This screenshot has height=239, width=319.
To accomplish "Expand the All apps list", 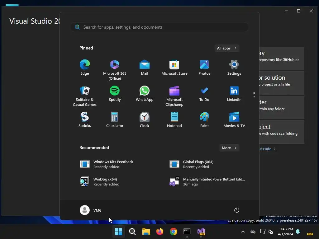I will coord(227,48).
